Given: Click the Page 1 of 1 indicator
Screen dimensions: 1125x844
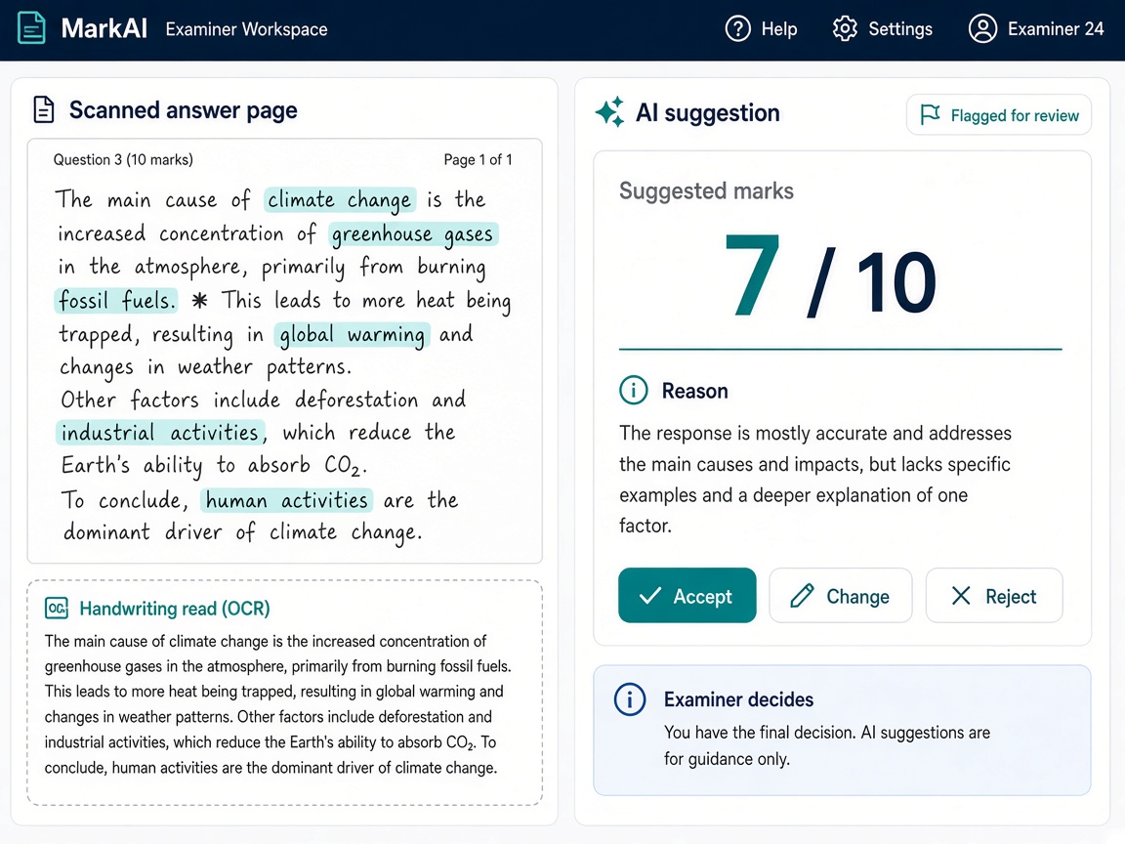Looking at the screenshot, I should click(x=478, y=159).
